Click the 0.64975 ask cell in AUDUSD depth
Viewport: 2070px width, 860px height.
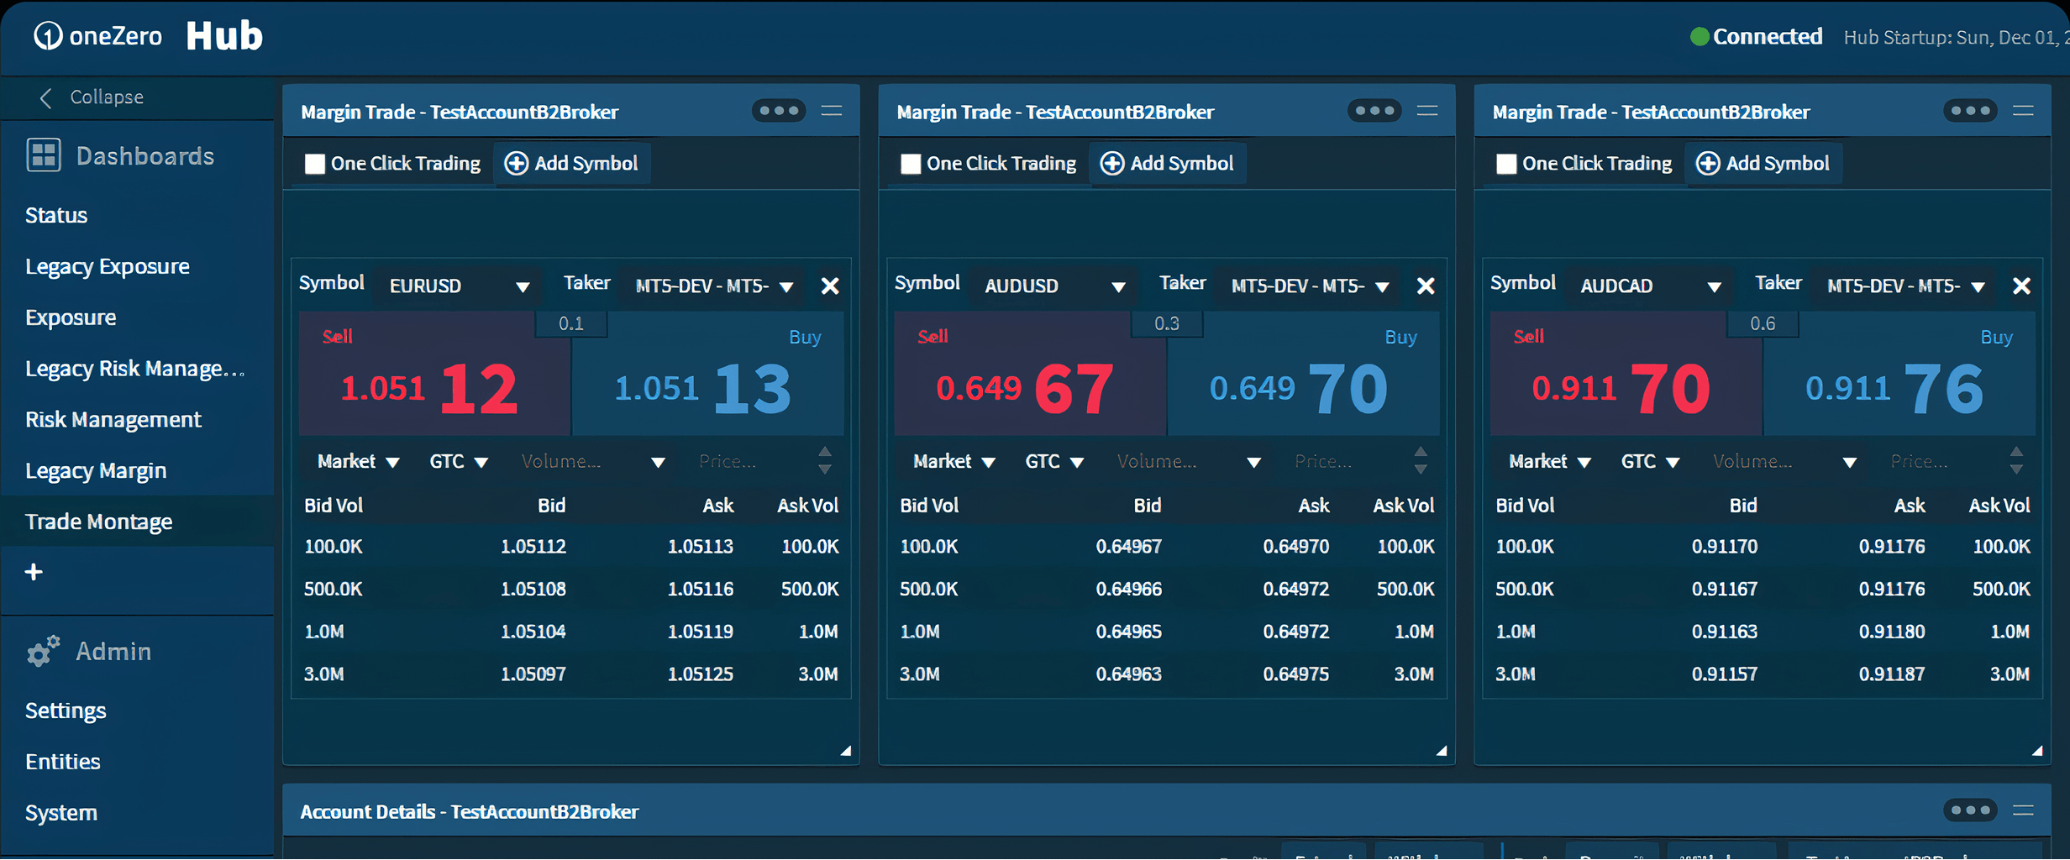(1296, 674)
